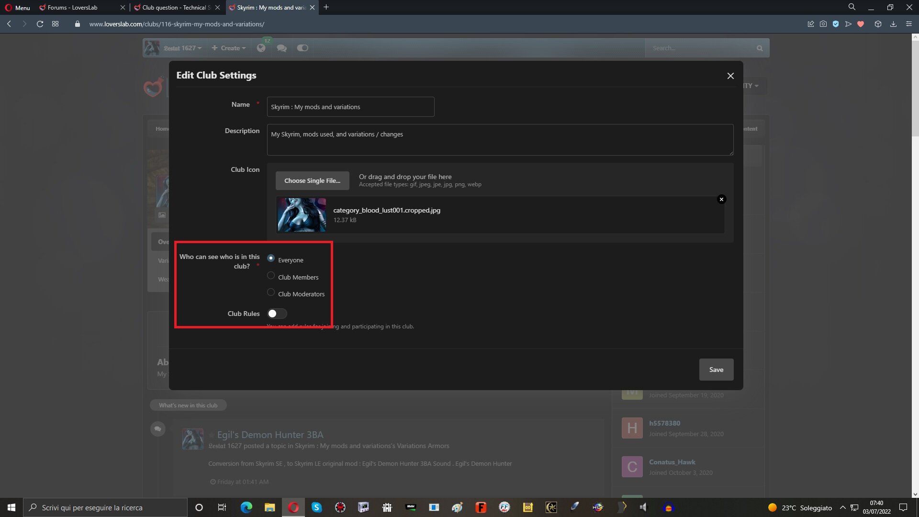The width and height of the screenshot is (919, 517).
Task: Open taskbar clock and date
Action: click(x=876, y=507)
